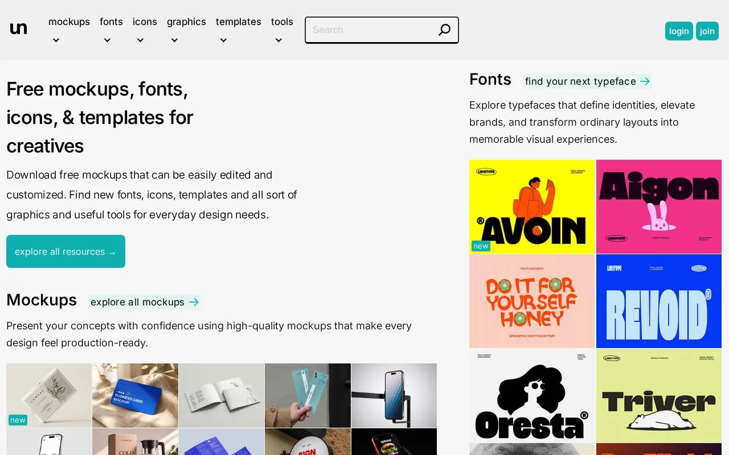Click the 'explore all resources' button
The height and width of the screenshot is (455, 729).
click(65, 251)
